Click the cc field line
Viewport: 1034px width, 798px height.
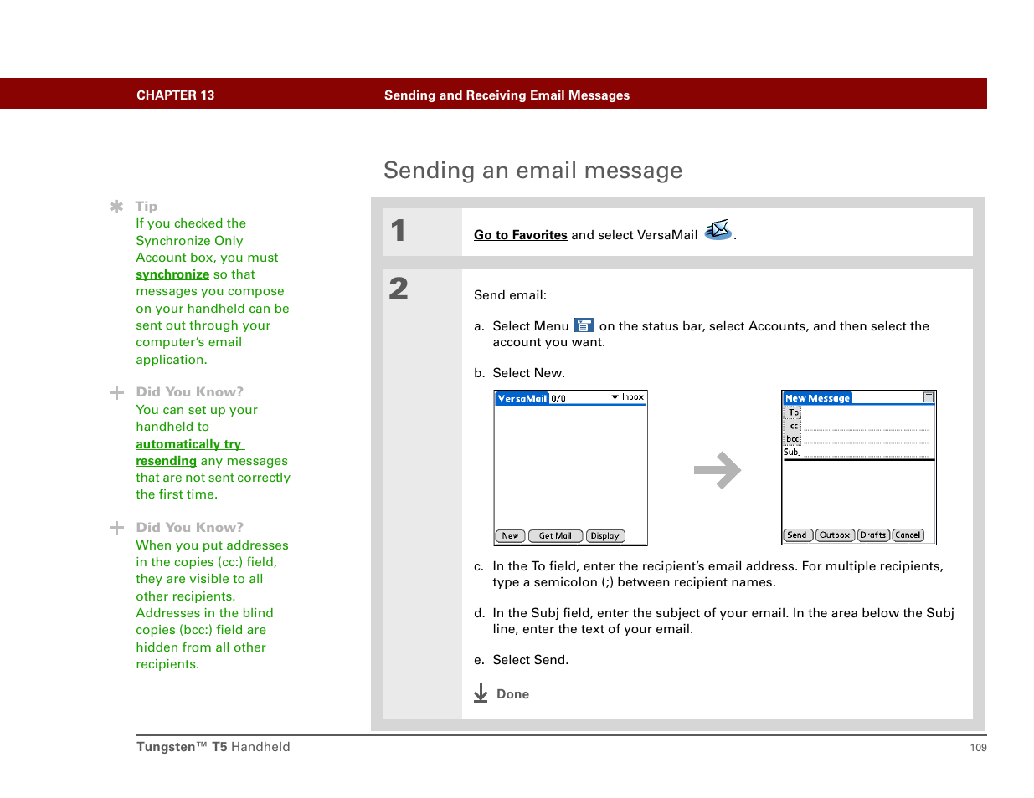point(866,426)
